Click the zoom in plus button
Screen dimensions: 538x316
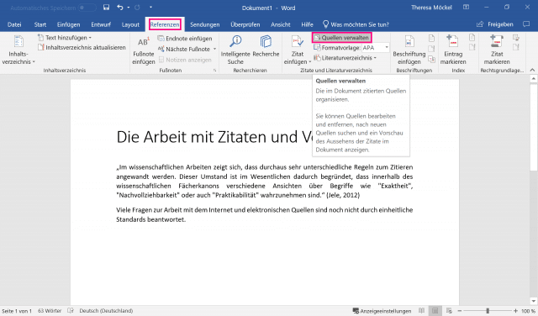tap(515, 311)
